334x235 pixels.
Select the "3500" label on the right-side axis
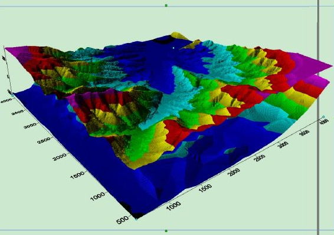click(304, 133)
